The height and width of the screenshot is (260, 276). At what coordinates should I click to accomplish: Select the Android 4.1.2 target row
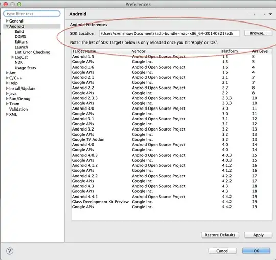pyautogui.click(x=172, y=165)
